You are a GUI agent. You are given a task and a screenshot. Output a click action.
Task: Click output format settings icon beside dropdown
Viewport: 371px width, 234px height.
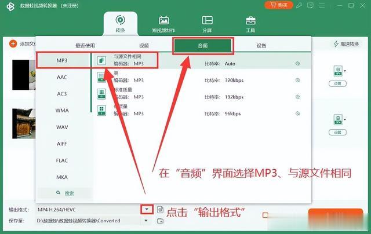160,210
